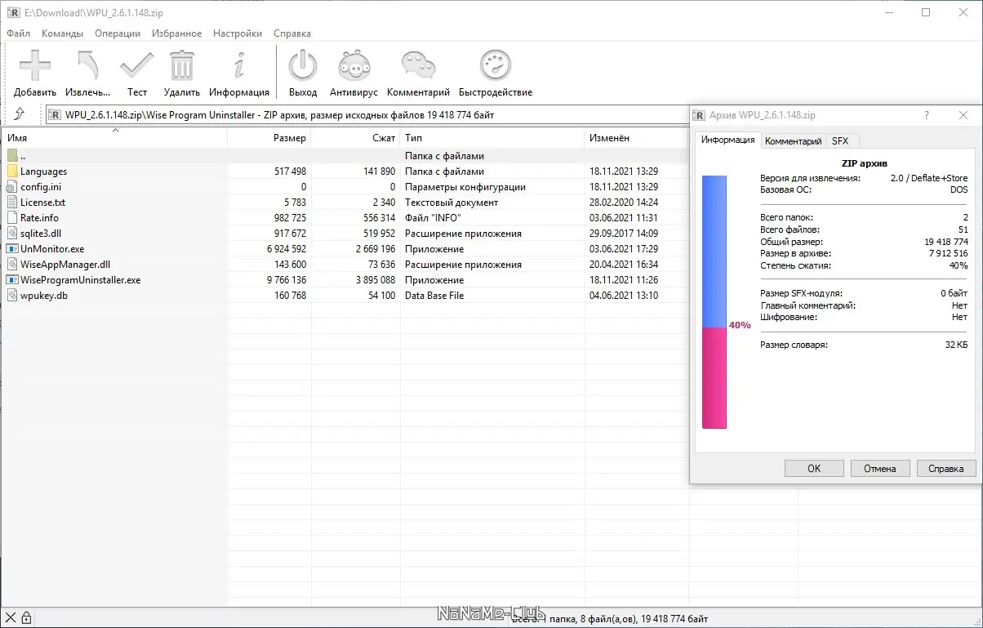Select the sqlite3.dll file name

coord(42,234)
